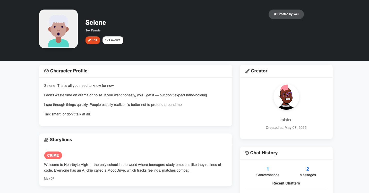Click the Favorite button
The image size is (369, 193).
pyautogui.click(x=113, y=40)
